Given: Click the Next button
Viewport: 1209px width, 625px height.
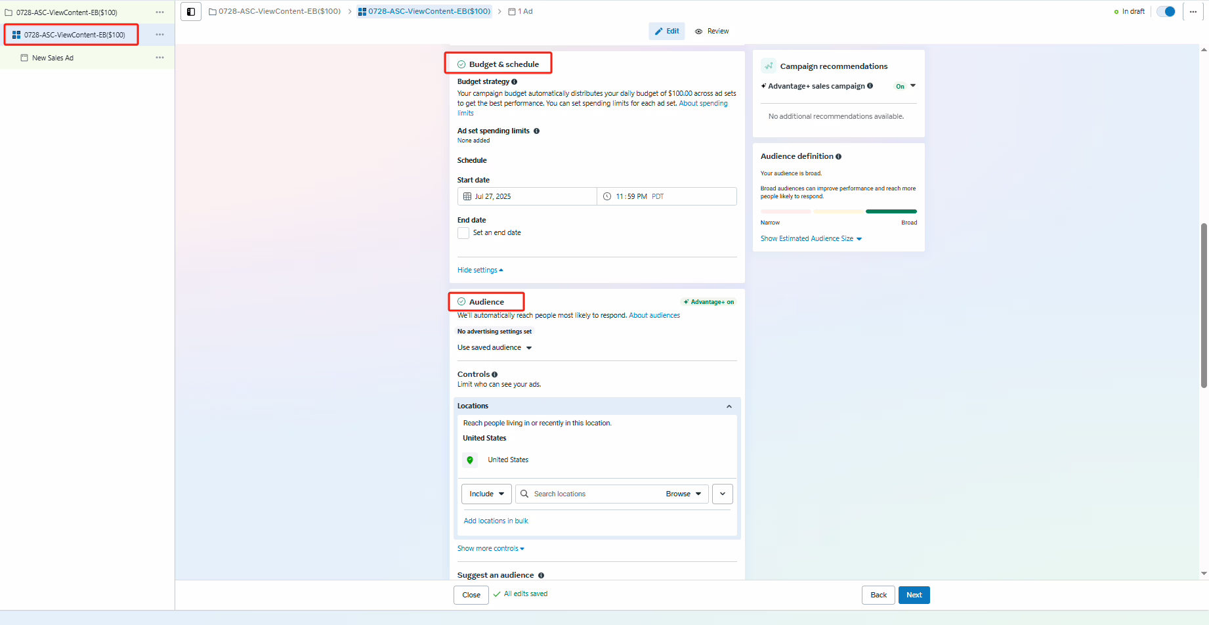Looking at the screenshot, I should (x=914, y=595).
